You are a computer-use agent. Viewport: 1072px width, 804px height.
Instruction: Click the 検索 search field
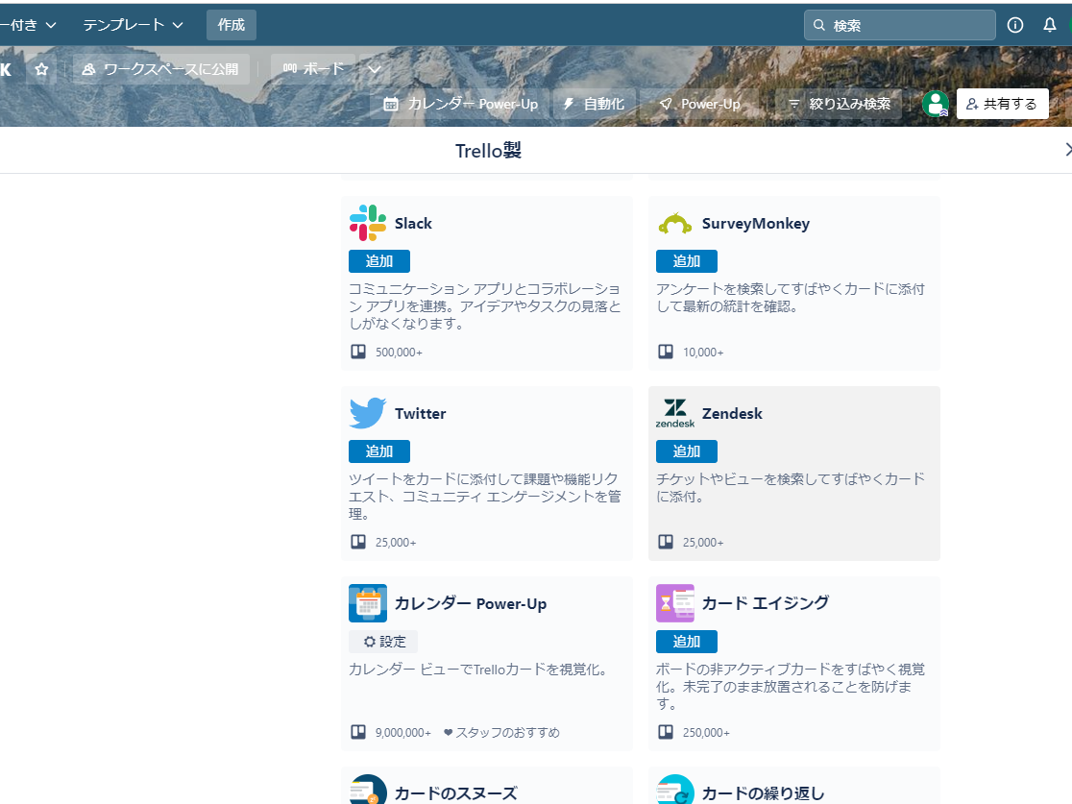tap(900, 25)
